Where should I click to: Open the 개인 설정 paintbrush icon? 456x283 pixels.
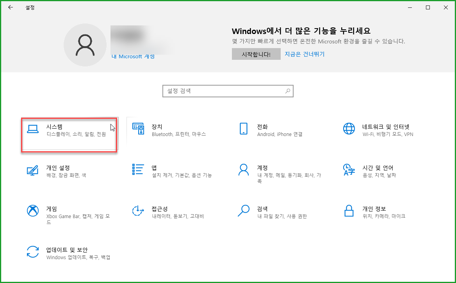[32, 170]
